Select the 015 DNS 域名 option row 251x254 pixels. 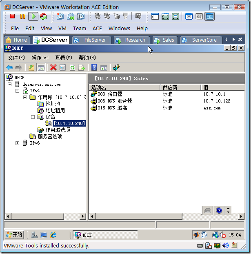click(x=167, y=108)
